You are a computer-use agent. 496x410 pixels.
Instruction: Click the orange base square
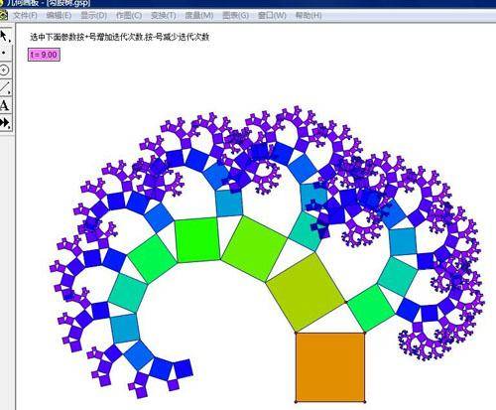(330, 367)
